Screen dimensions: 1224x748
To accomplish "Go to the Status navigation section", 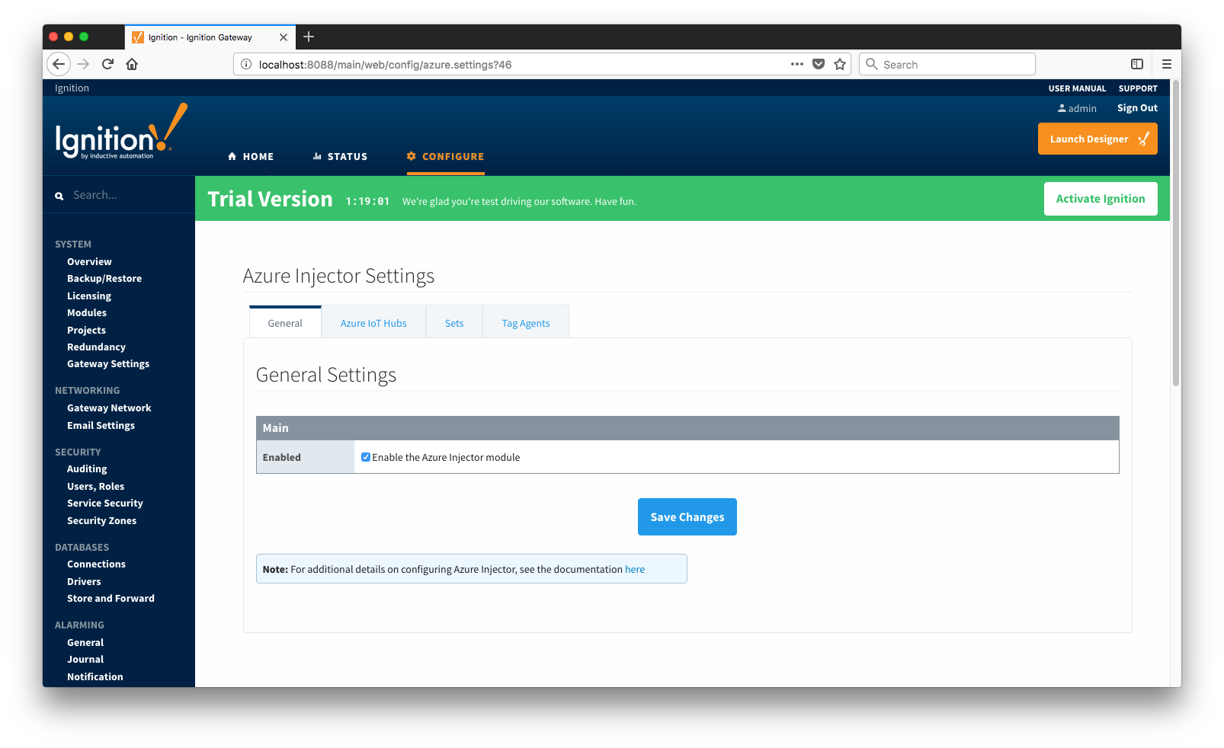I will click(x=340, y=156).
